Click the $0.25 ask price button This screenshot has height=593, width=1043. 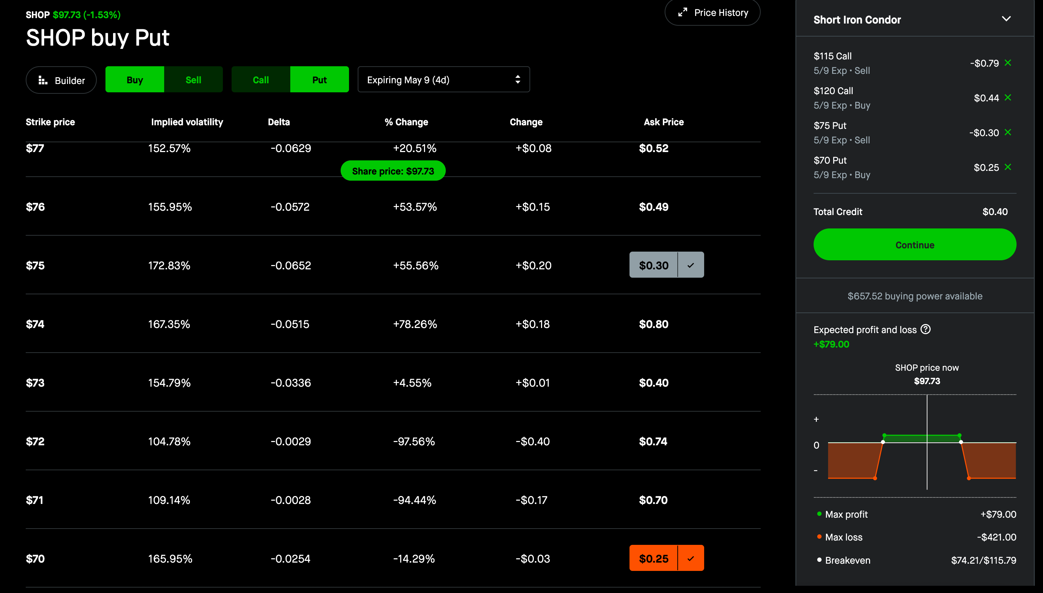[653, 558]
